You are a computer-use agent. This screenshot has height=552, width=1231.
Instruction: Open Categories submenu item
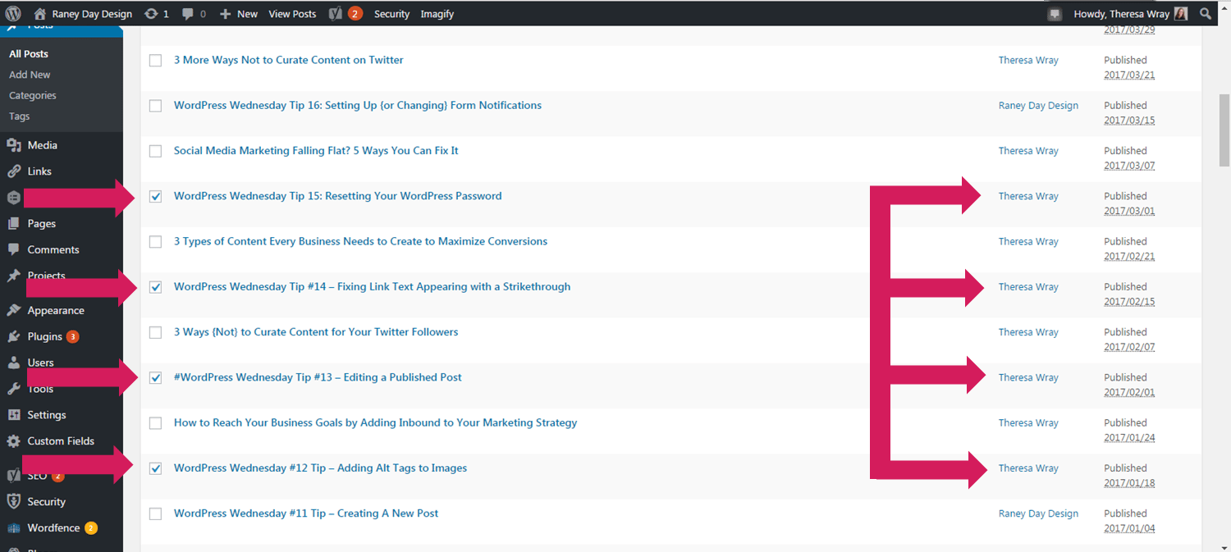pos(33,95)
